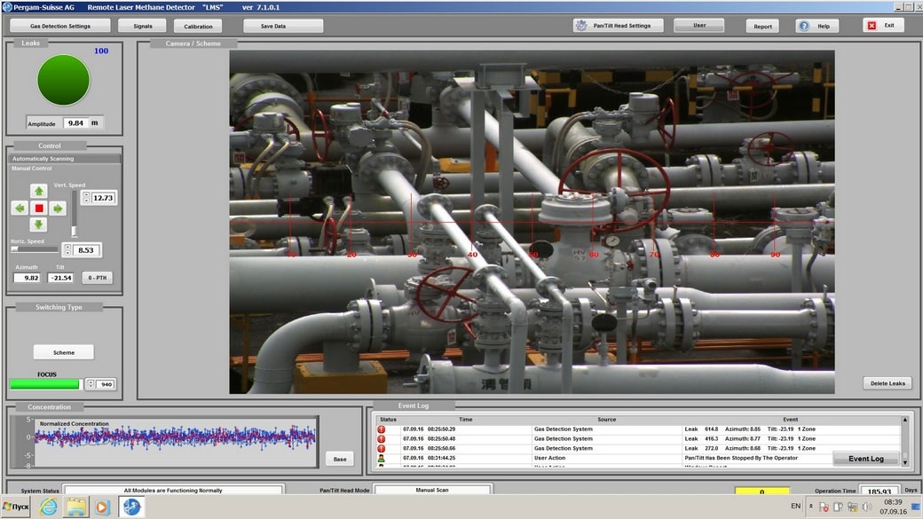The width and height of the screenshot is (923, 519).
Task: Click the Vert. Speed value 12.73
Action: tap(104, 198)
